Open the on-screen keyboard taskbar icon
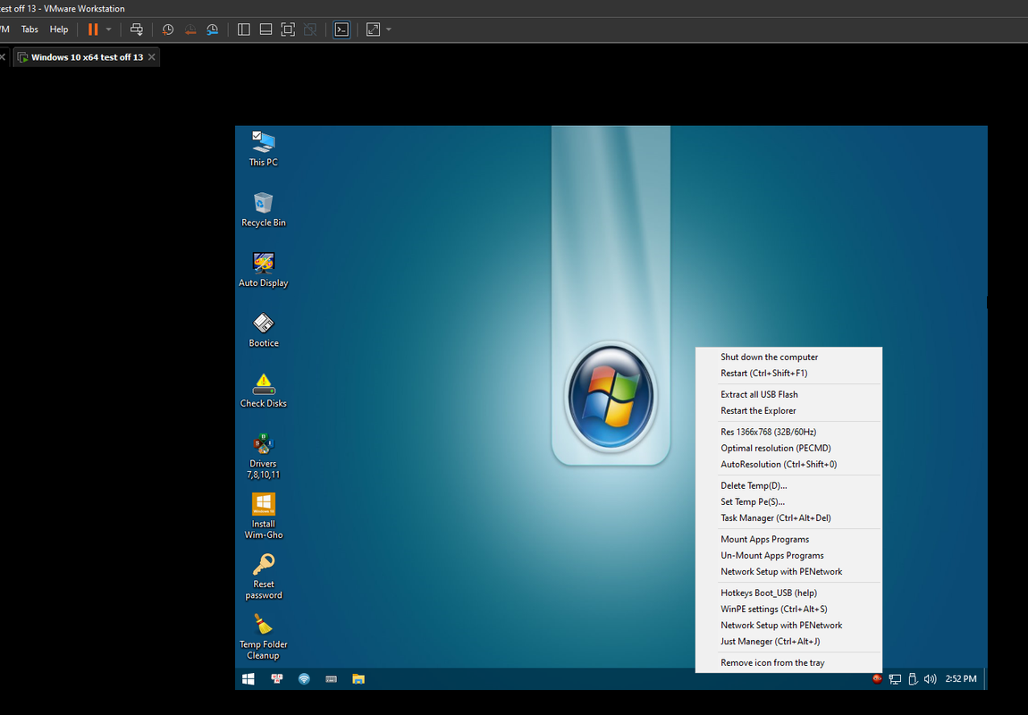Screen dimensions: 1028x715 [331, 679]
